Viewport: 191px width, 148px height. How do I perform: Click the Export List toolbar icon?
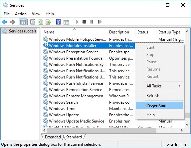click(x=48, y=22)
